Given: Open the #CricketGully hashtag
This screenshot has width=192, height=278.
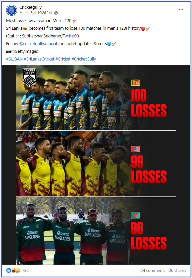Looking at the screenshot, I should coord(84,59).
